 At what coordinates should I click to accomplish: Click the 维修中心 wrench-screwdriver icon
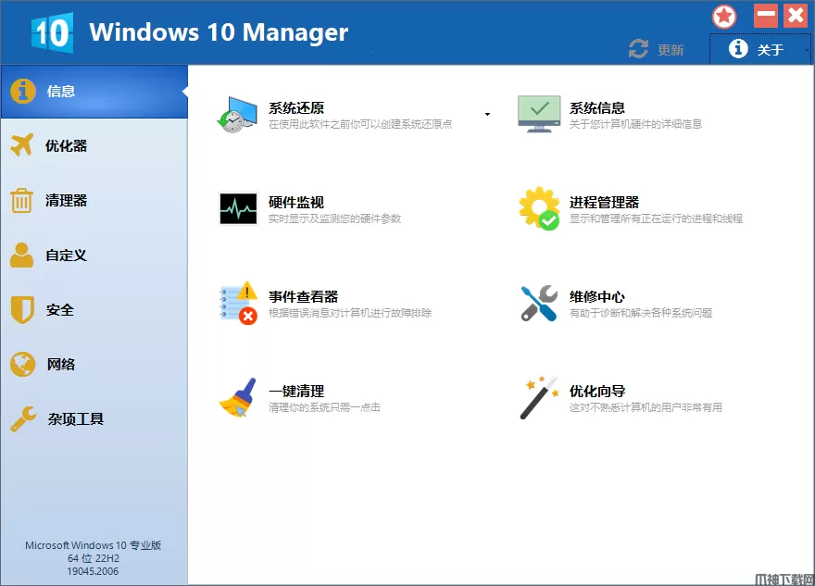click(x=540, y=304)
